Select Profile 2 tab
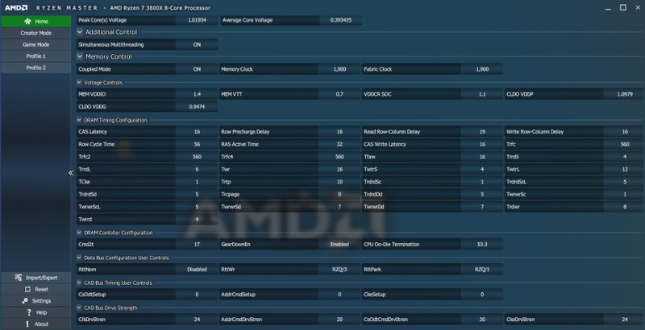This screenshot has height=330, width=645. click(x=36, y=68)
